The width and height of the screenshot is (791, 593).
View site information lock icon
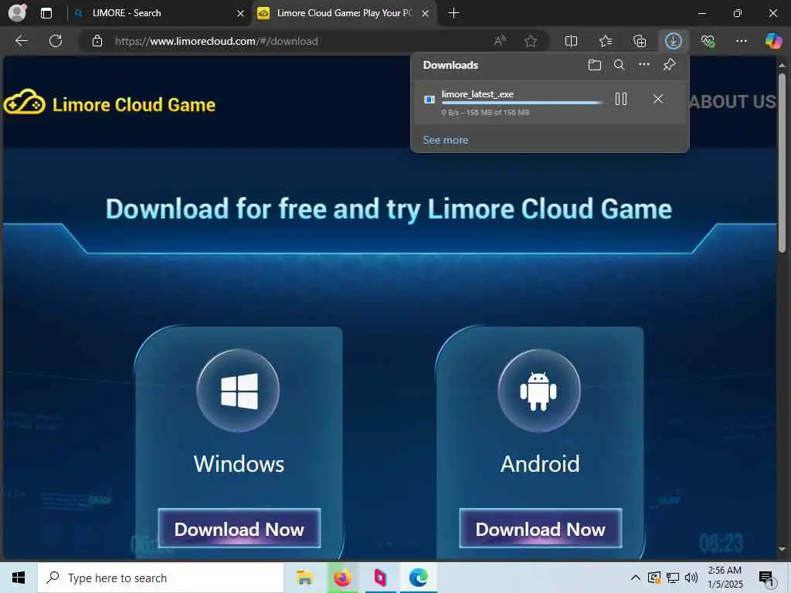coord(97,41)
